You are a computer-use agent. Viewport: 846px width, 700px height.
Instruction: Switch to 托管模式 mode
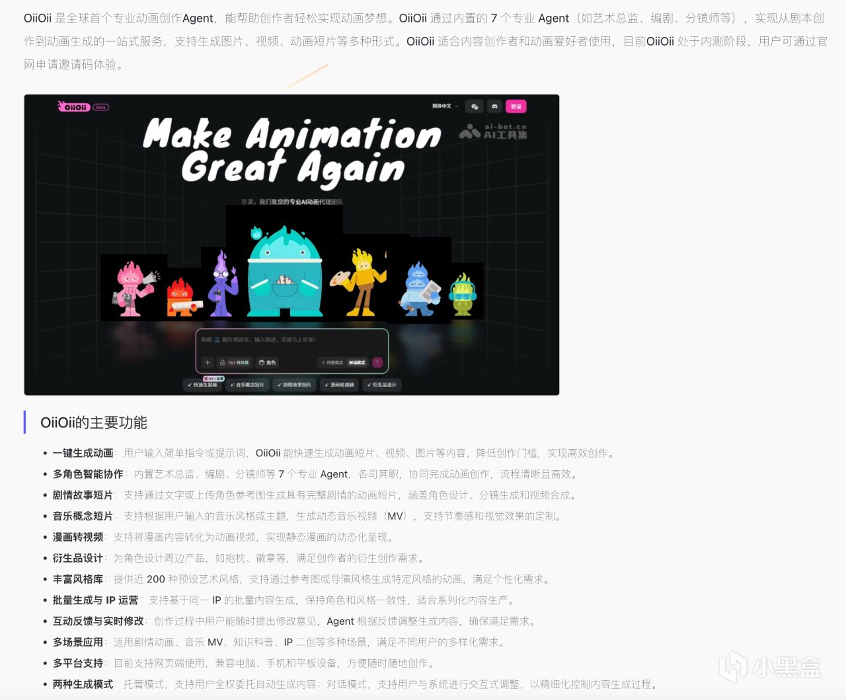click(332, 363)
